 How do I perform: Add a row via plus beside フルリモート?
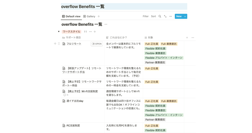pos(55,44)
